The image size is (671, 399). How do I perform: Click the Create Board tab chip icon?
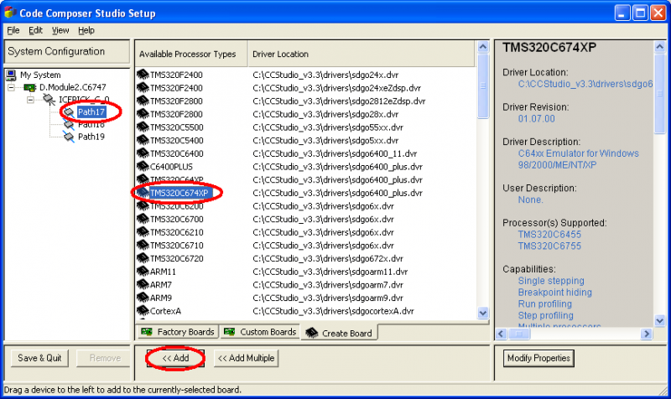click(311, 333)
